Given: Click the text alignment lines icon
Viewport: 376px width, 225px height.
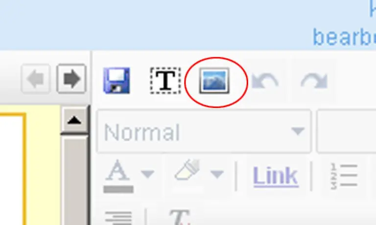Looking at the screenshot, I should [x=118, y=218].
